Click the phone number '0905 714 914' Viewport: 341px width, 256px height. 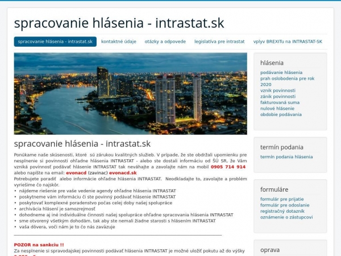point(228,167)
